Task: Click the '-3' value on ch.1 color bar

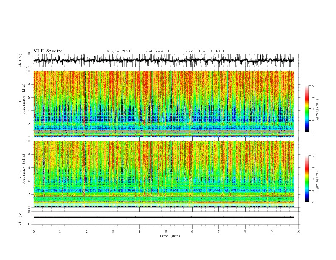Action: pyautogui.click(x=313, y=85)
